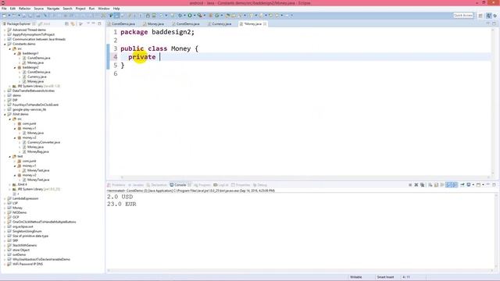Image resolution: width=500 pixels, height=281 pixels.
Task: Toggle Scroll Lock in Console toolbar
Action: coord(436,185)
